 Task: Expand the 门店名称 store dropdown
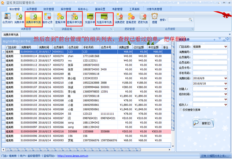pyautogui.click(x=225, y=47)
